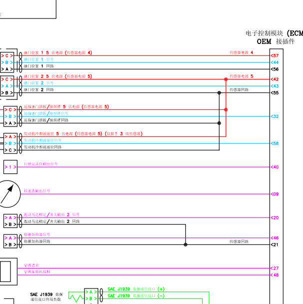303x304 pixels.
Task: Click the 传感器回路 label near pin 55
Action: point(239,90)
